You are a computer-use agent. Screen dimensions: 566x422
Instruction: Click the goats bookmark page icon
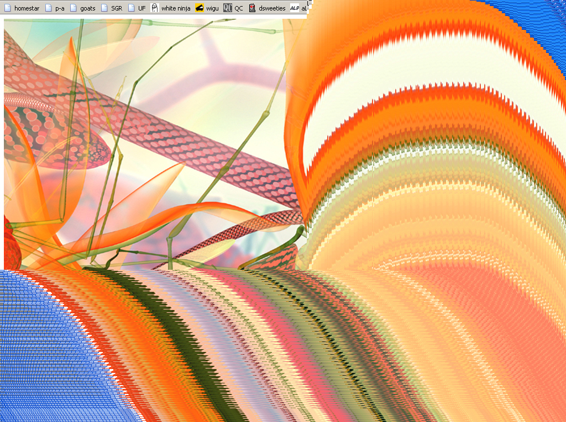(x=74, y=8)
